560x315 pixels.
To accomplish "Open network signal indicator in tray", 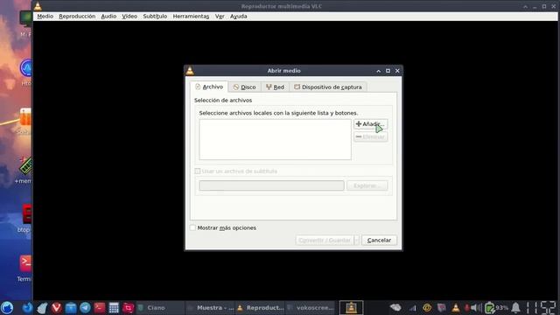I will (x=412, y=307).
